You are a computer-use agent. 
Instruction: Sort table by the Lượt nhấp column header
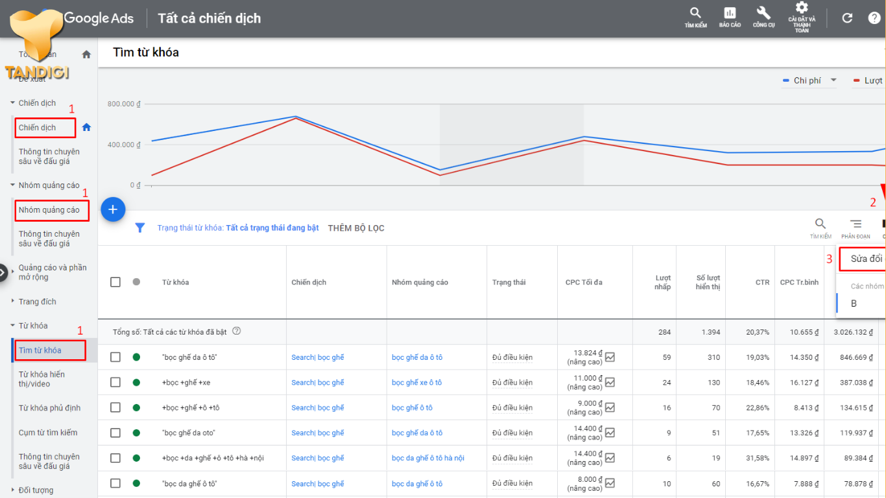point(663,282)
